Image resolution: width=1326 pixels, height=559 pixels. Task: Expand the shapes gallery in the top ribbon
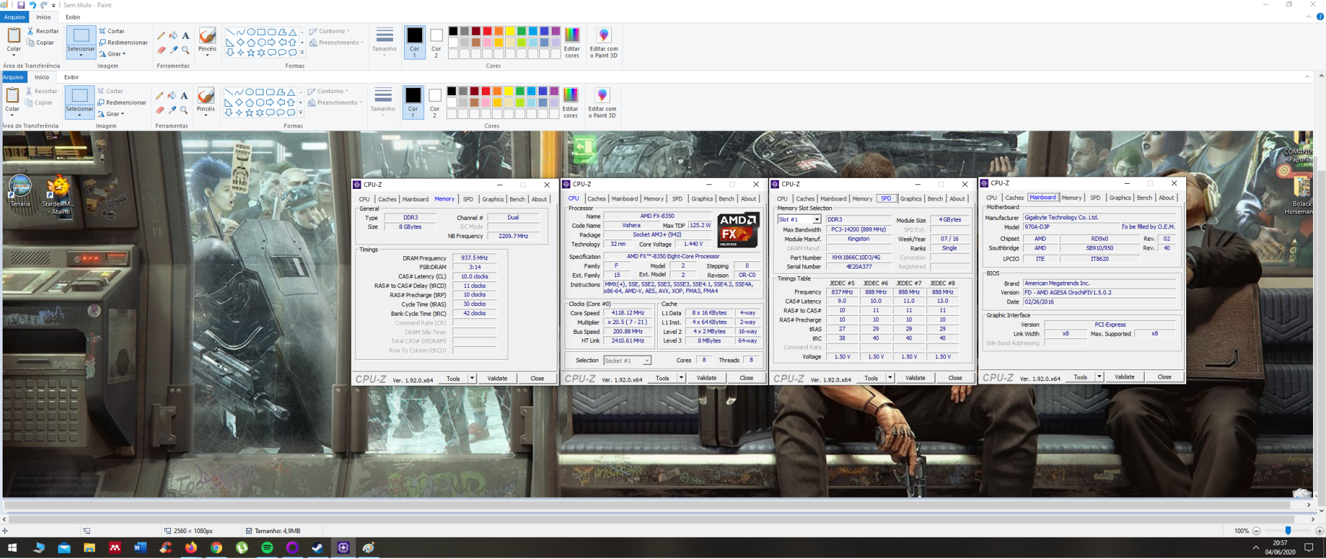pyautogui.click(x=302, y=52)
